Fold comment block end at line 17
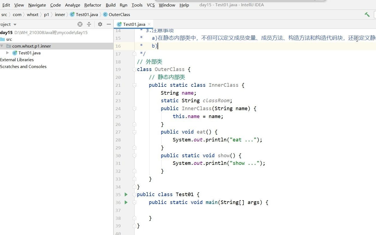The height and width of the screenshot is (235, 376). tap(134, 54)
